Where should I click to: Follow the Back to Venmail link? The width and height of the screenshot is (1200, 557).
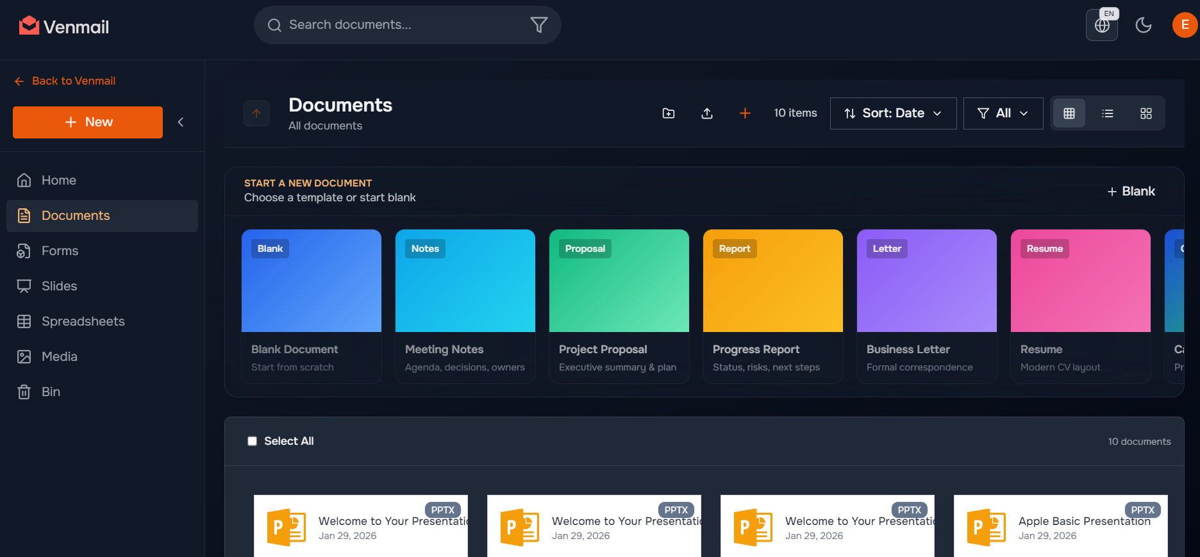[73, 81]
